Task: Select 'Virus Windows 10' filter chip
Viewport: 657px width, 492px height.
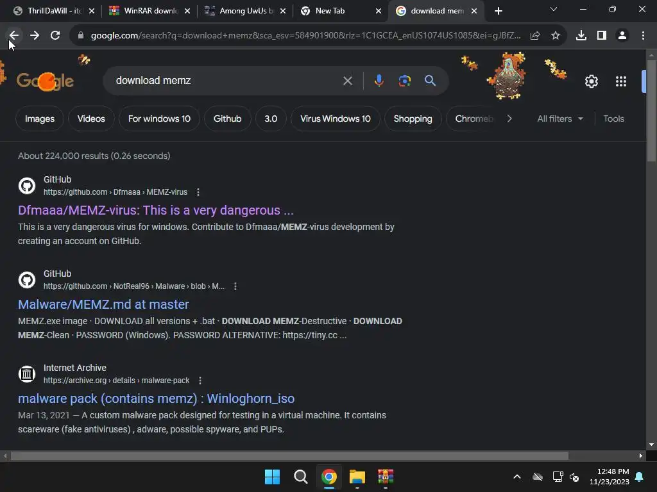Action: pyautogui.click(x=335, y=119)
